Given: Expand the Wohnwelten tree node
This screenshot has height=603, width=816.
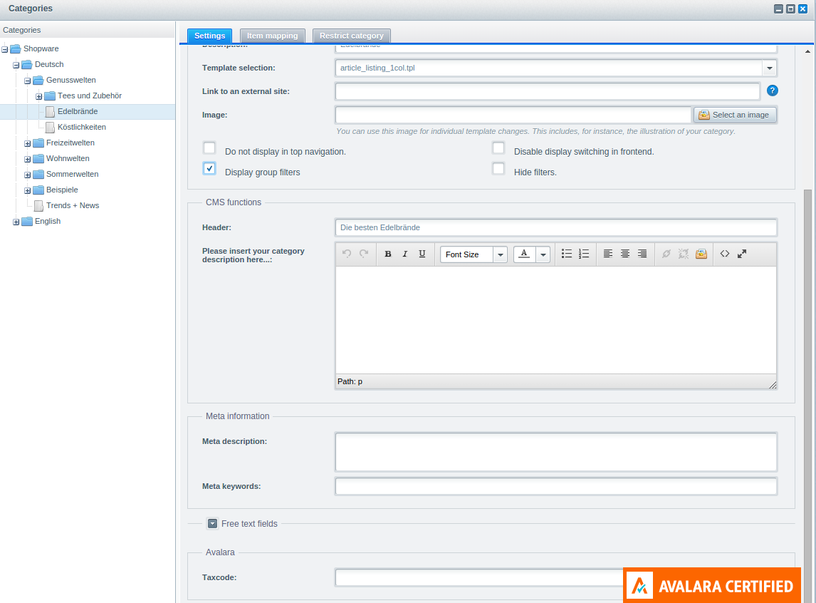Looking at the screenshot, I should point(28,159).
